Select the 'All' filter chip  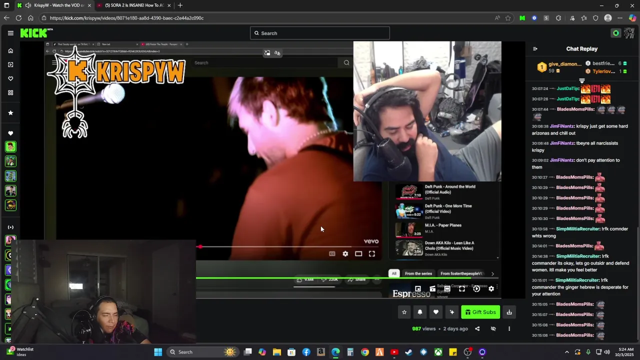pyautogui.click(x=394, y=273)
